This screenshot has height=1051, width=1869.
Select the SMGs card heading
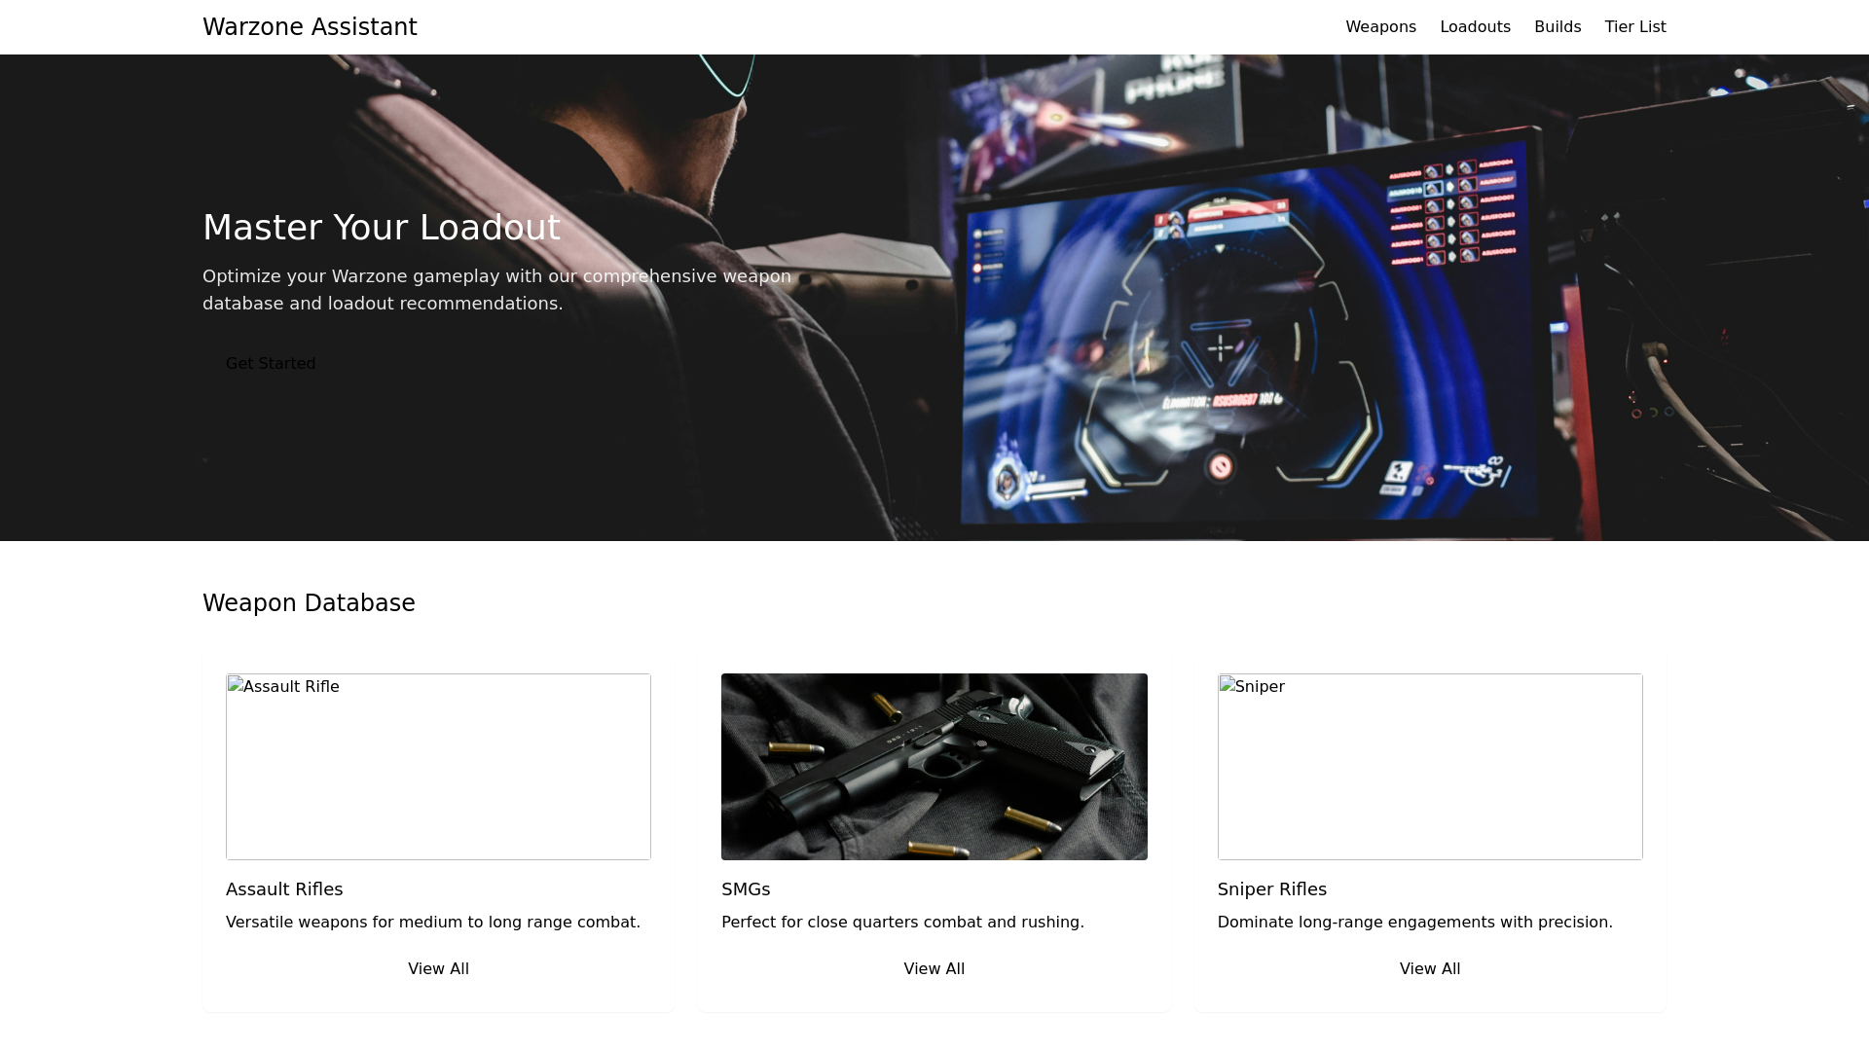tap(745, 888)
